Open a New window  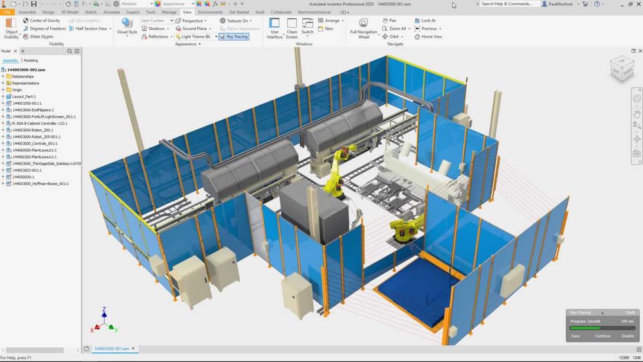tap(325, 29)
